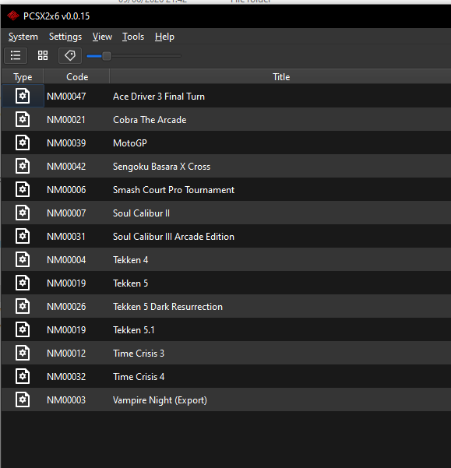Open the View menu
Screen dimensions: 451x468
click(102, 37)
